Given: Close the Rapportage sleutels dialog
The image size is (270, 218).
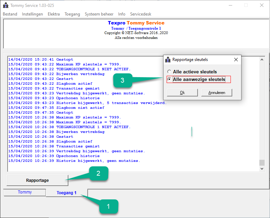Looking at the screenshot, I should 236,60.
